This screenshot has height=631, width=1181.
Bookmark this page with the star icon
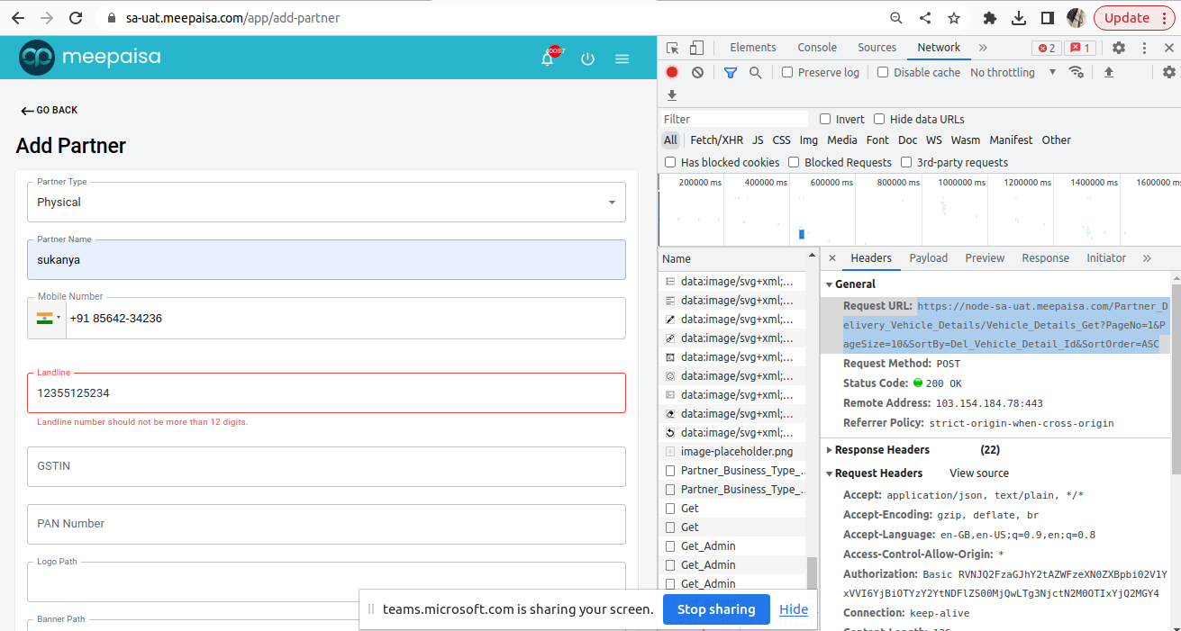954,18
